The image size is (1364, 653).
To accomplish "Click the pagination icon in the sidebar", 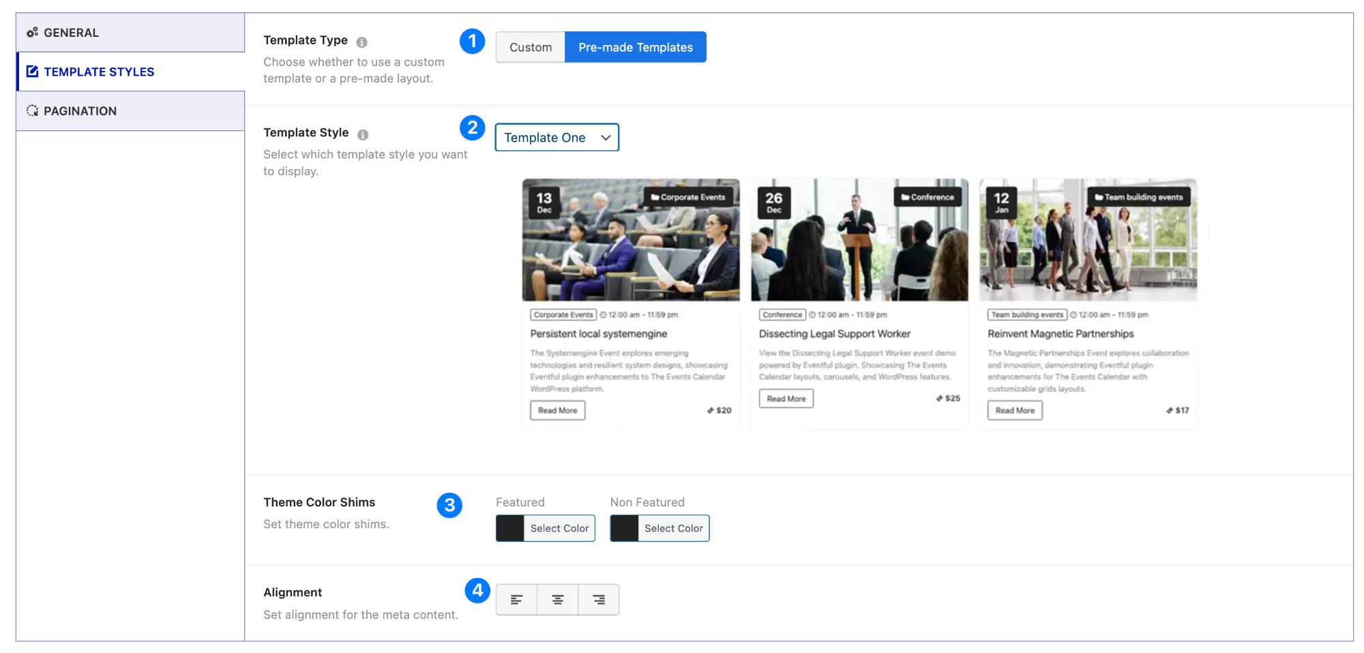I will [x=31, y=110].
